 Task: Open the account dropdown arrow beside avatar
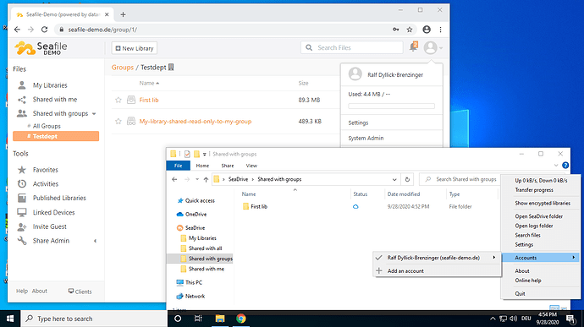(x=441, y=48)
